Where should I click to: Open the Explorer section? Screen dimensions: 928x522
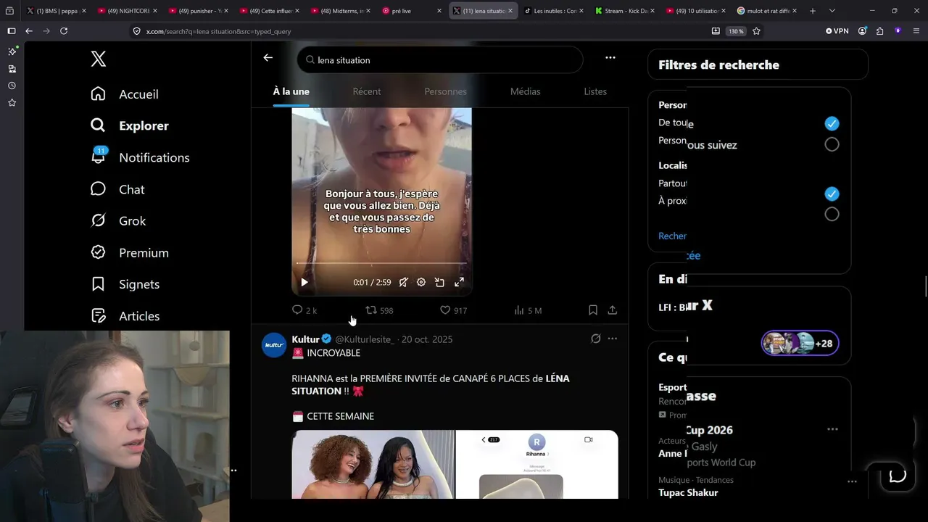click(129, 125)
